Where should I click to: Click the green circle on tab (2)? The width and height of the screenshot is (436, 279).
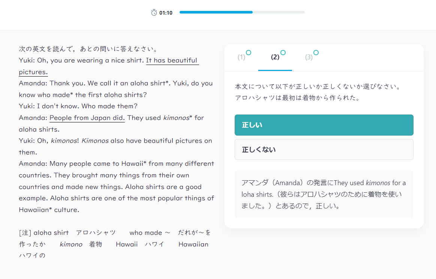coord(283,53)
